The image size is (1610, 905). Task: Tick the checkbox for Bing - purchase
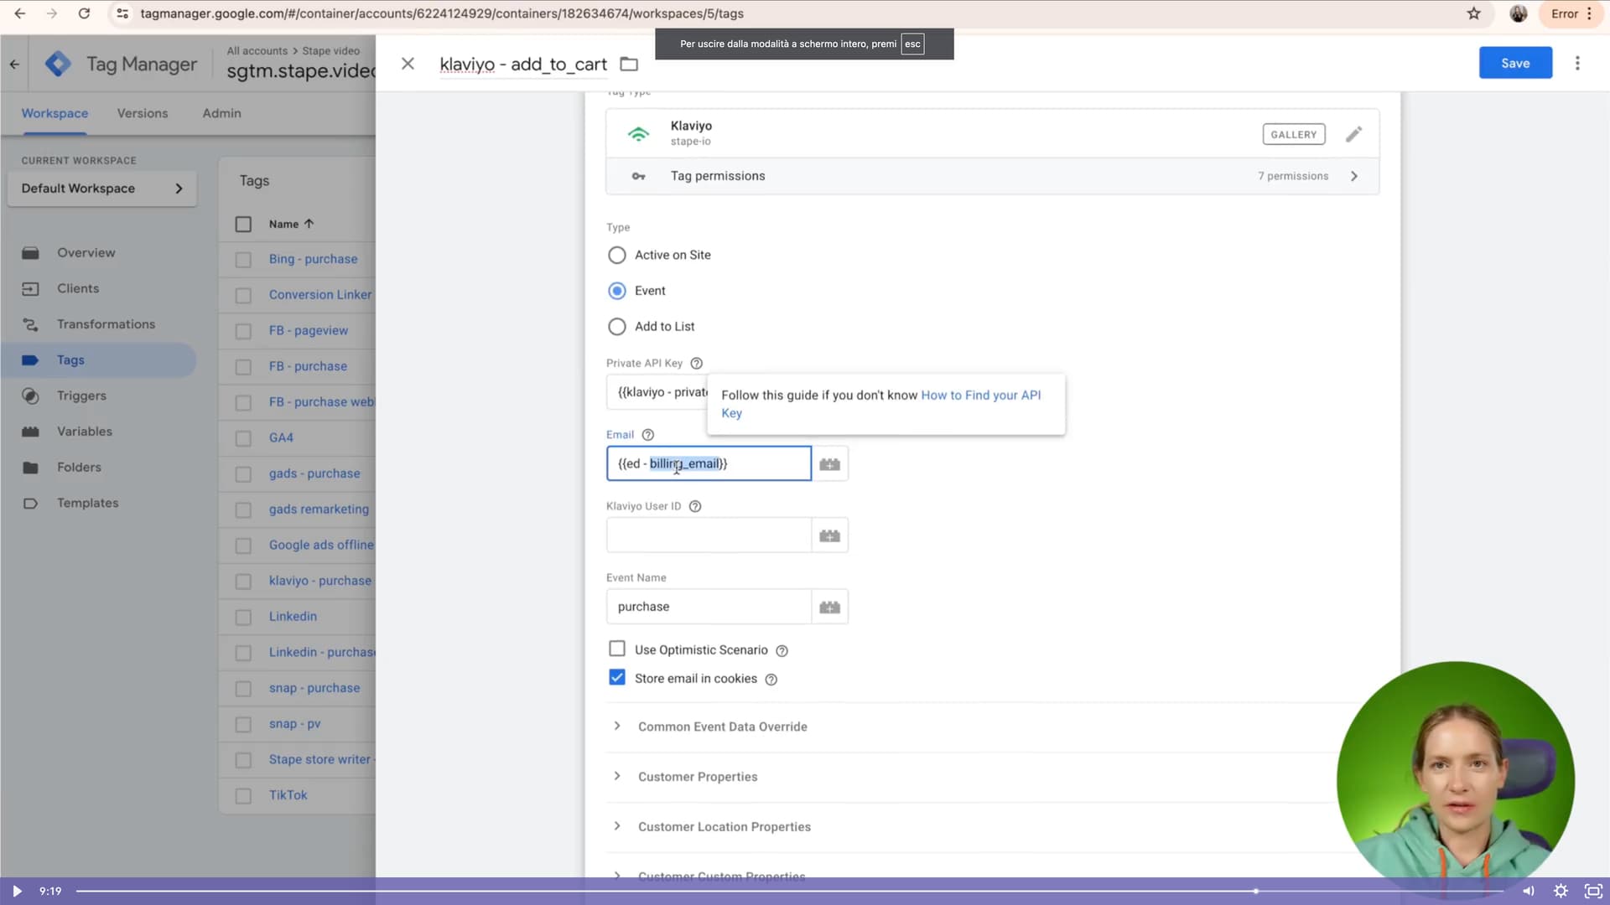(243, 260)
